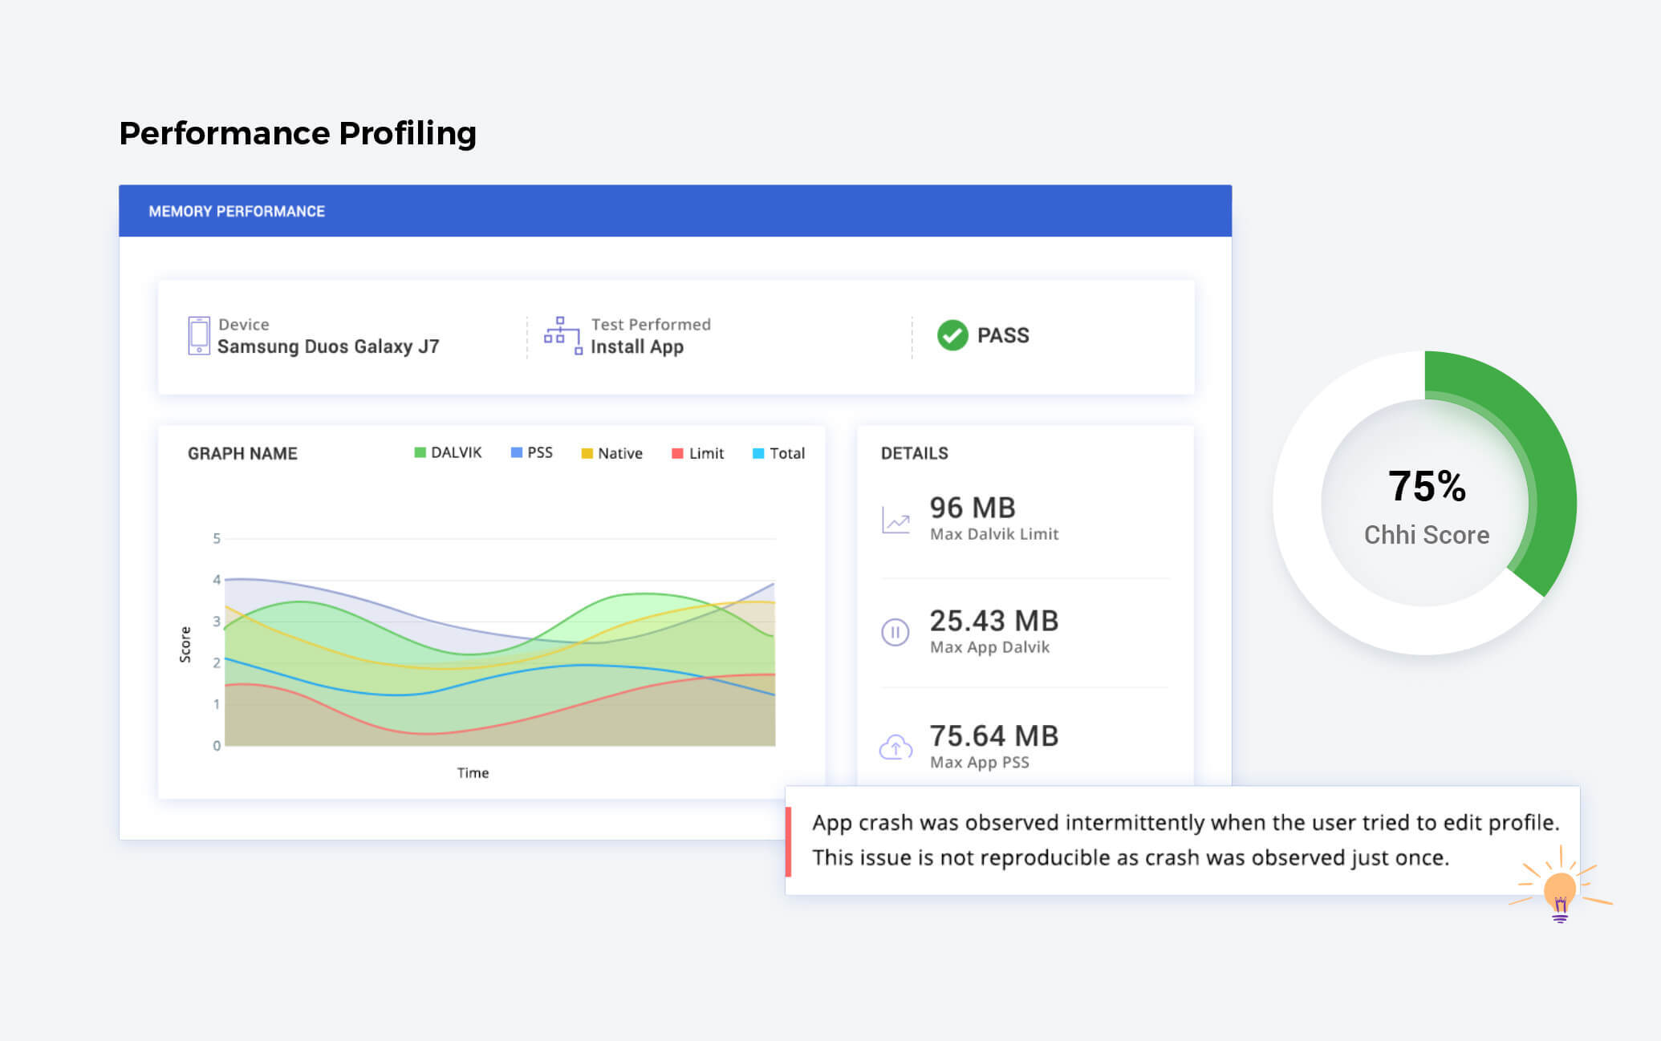Click the Time axis label
This screenshot has width=1661, height=1041.
pyautogui.click(x=473, y=772)
